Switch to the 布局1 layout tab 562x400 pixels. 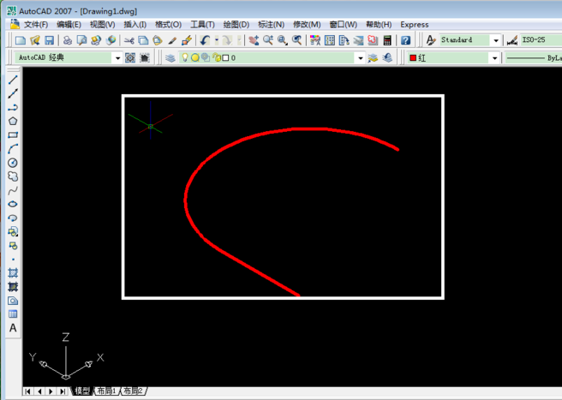[107, 391]
